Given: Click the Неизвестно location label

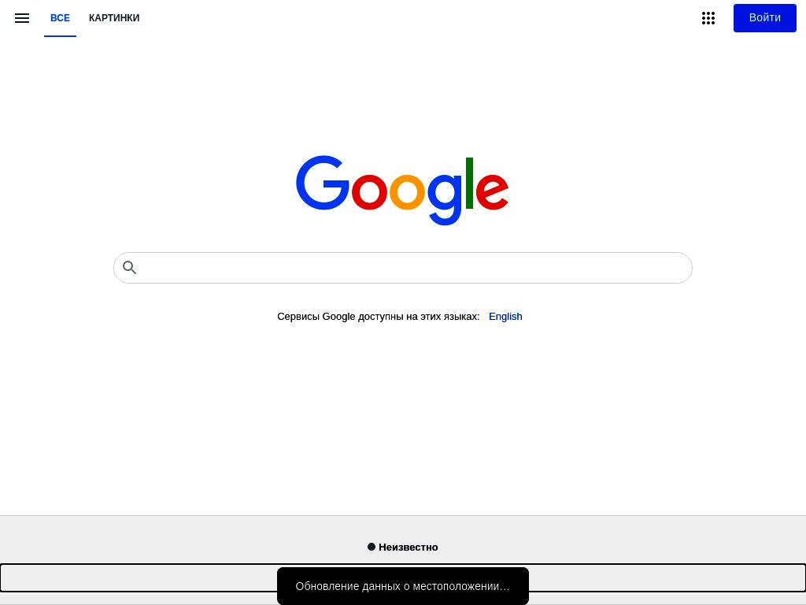Looking at the screenshot, I should (409, 547).
